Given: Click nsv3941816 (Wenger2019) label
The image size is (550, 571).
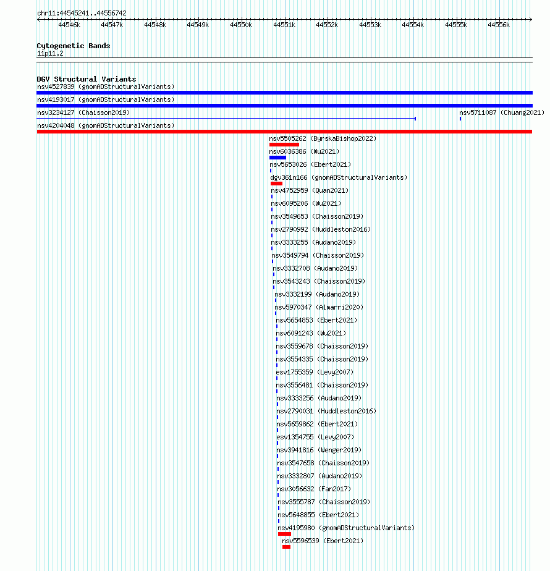Looking at the screenshot, I should pyautogui.click(x=319, y=450).
